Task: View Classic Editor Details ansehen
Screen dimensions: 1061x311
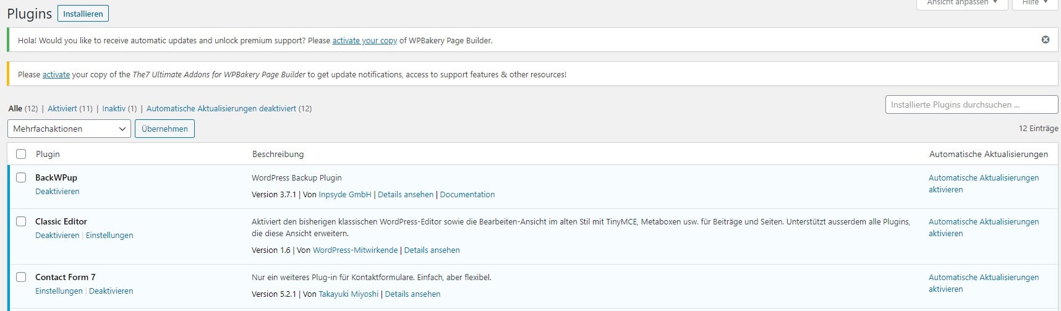Action: click(x=432, y=250)
